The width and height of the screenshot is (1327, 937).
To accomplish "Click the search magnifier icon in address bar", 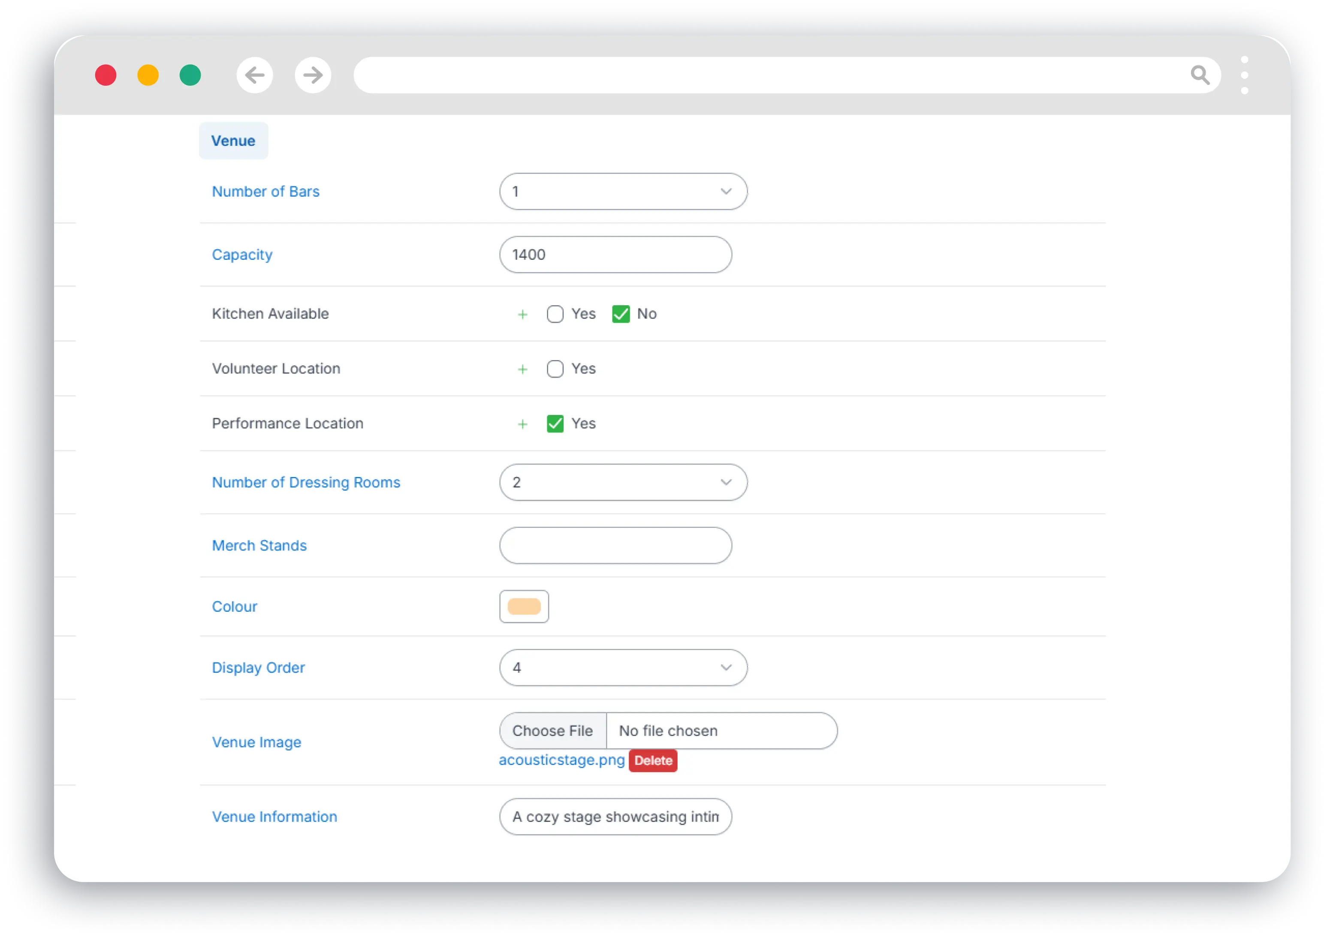I will (1200, 75).
